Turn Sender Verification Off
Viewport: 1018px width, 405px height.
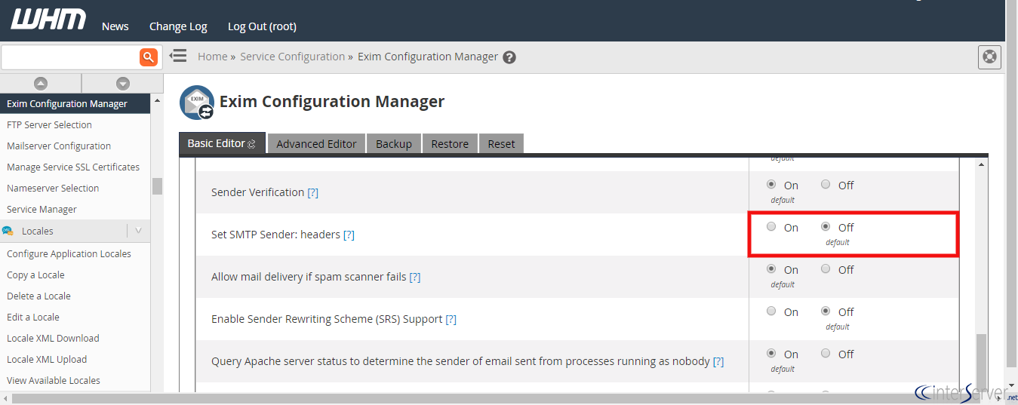click(x=826, y=184)
